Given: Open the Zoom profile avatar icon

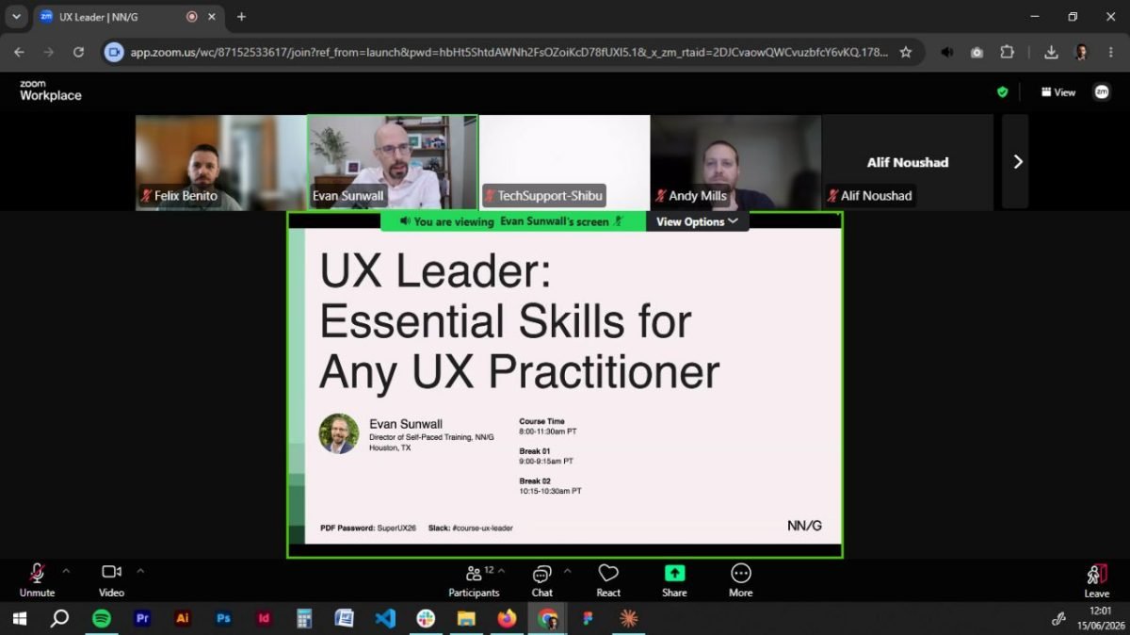Looking at the screenshot, I should [1101, 92].
